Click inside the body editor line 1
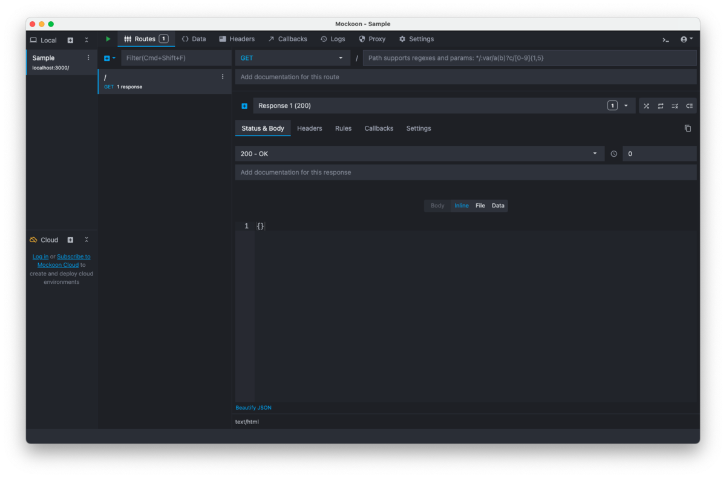Image resolution: width=726 pixels, height=478 pixels. coord(477,226)
